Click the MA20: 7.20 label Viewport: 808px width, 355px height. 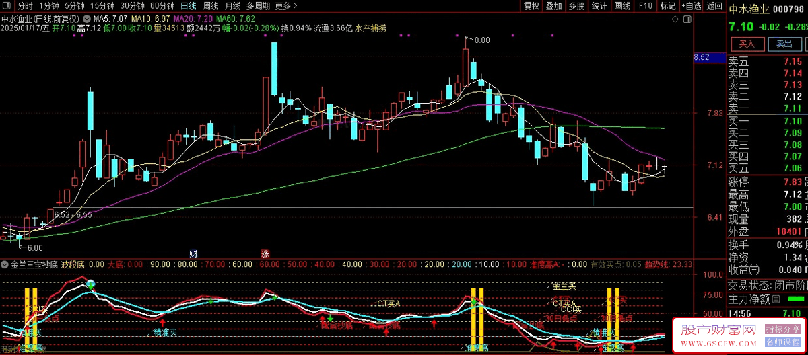(x=193, y=19)
